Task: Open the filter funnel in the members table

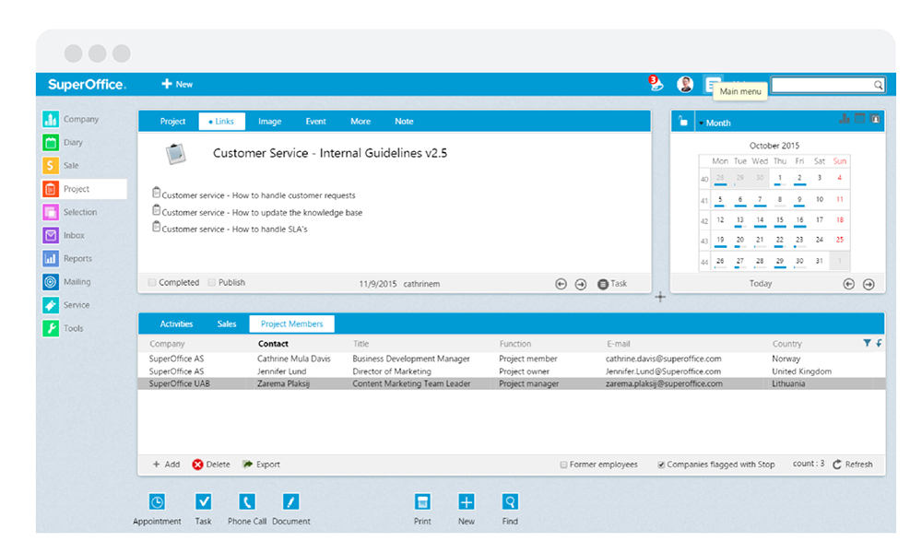Action: (x=867, y=343)
